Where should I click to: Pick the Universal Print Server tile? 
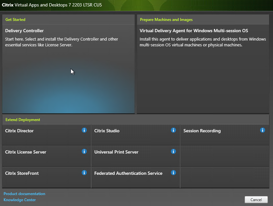pyautogui.click(x=116, y=152)
